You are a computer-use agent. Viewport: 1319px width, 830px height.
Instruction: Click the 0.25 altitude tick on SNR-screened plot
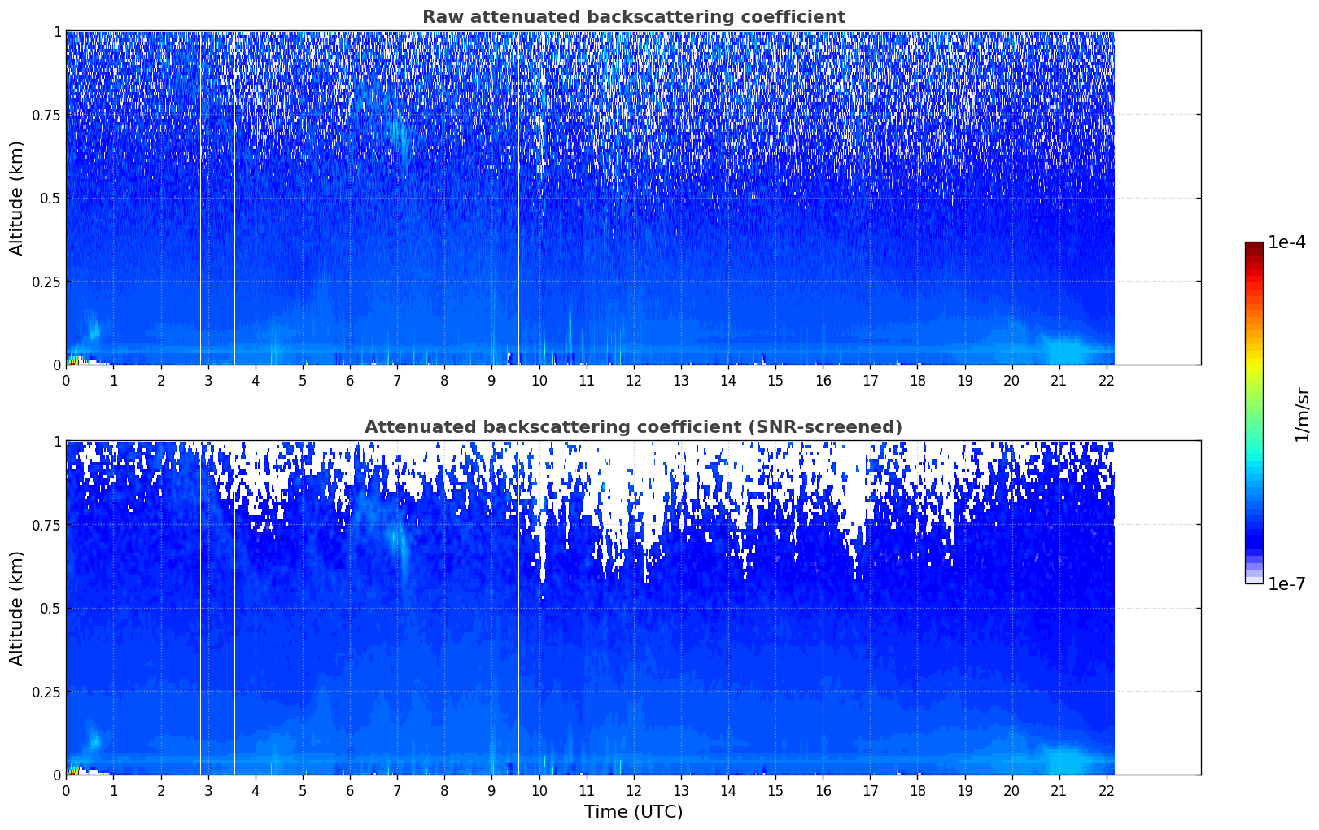coord(46,692)
